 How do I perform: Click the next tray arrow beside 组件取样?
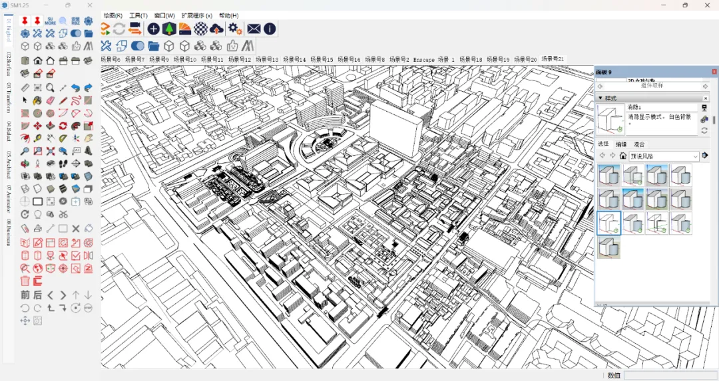click(706, 86)
